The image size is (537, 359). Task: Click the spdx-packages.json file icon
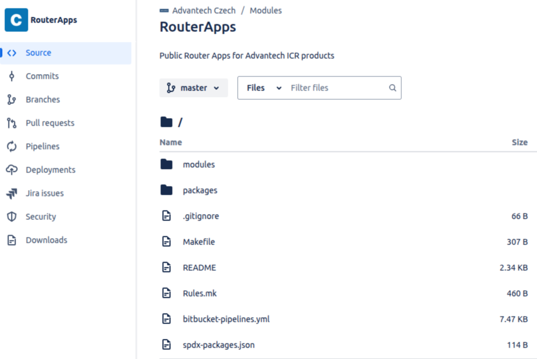point(166,344)
